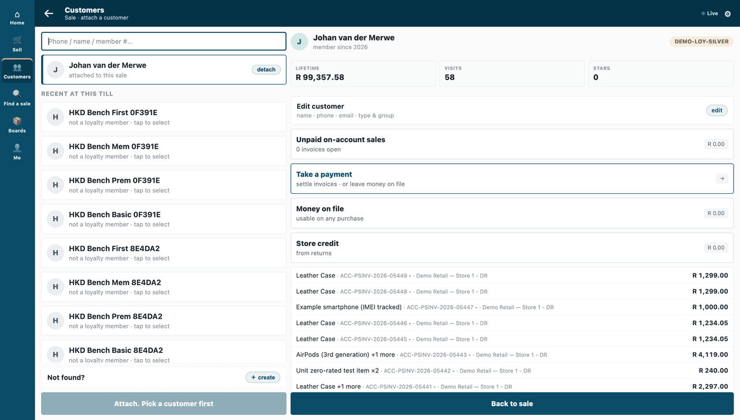Click the arrow on Take a payment
This screenshot has height=420, width=740.
tap(721, 179)
